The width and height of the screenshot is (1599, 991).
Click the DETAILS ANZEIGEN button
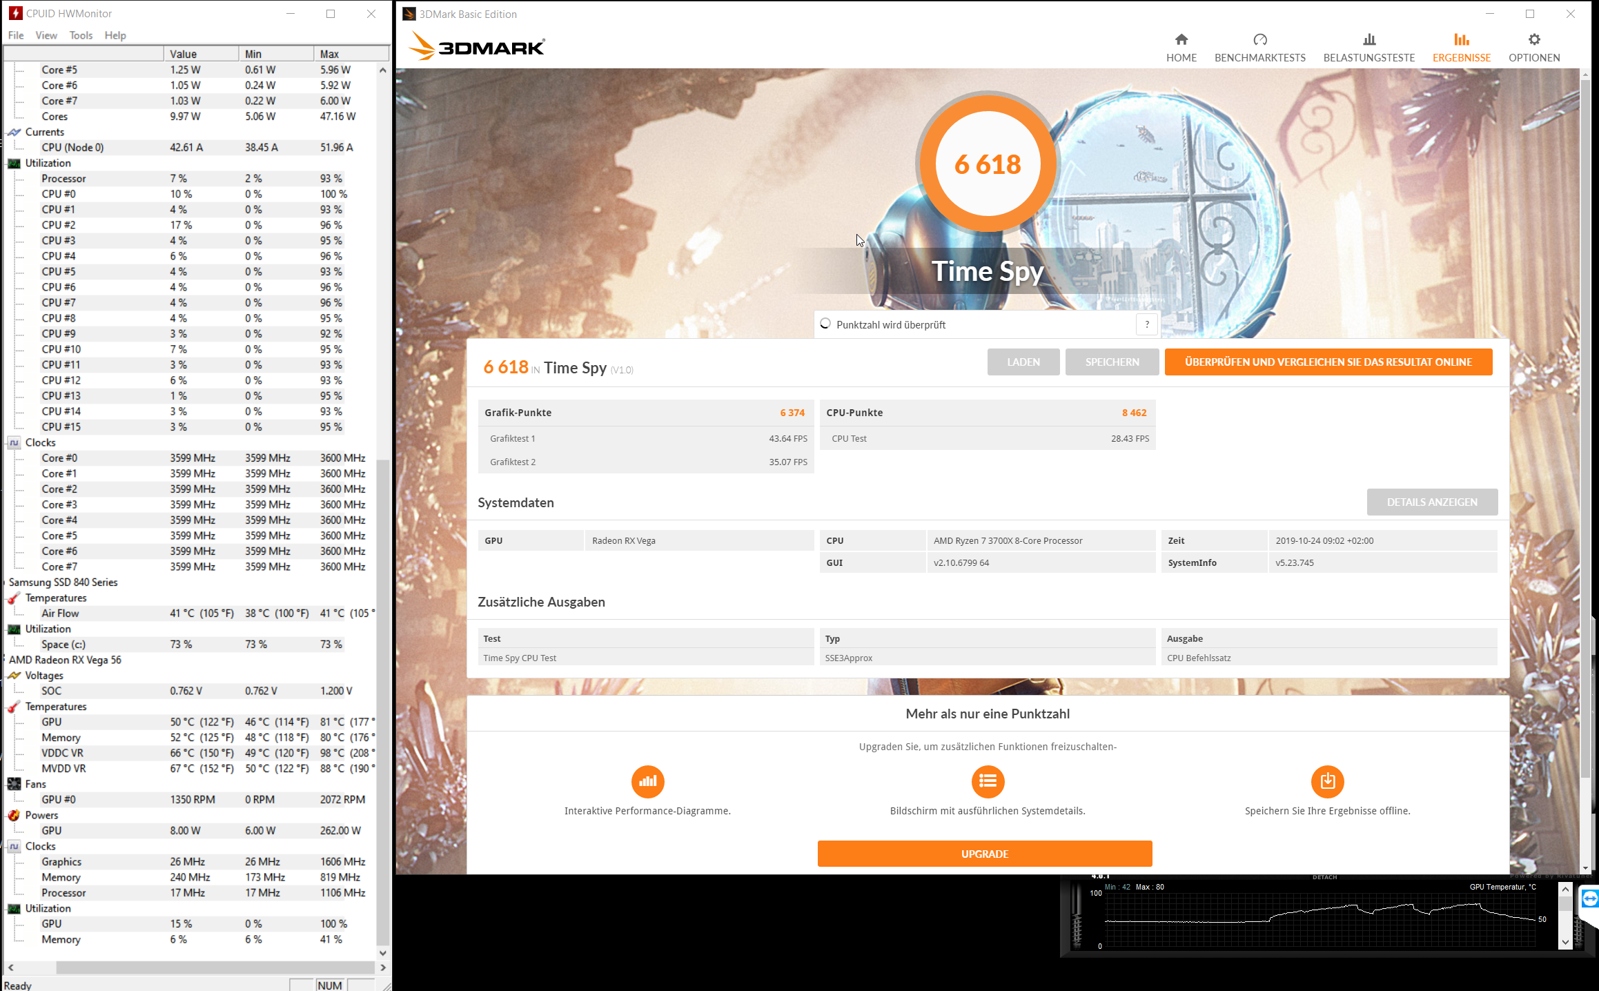tap(1432, 502)
